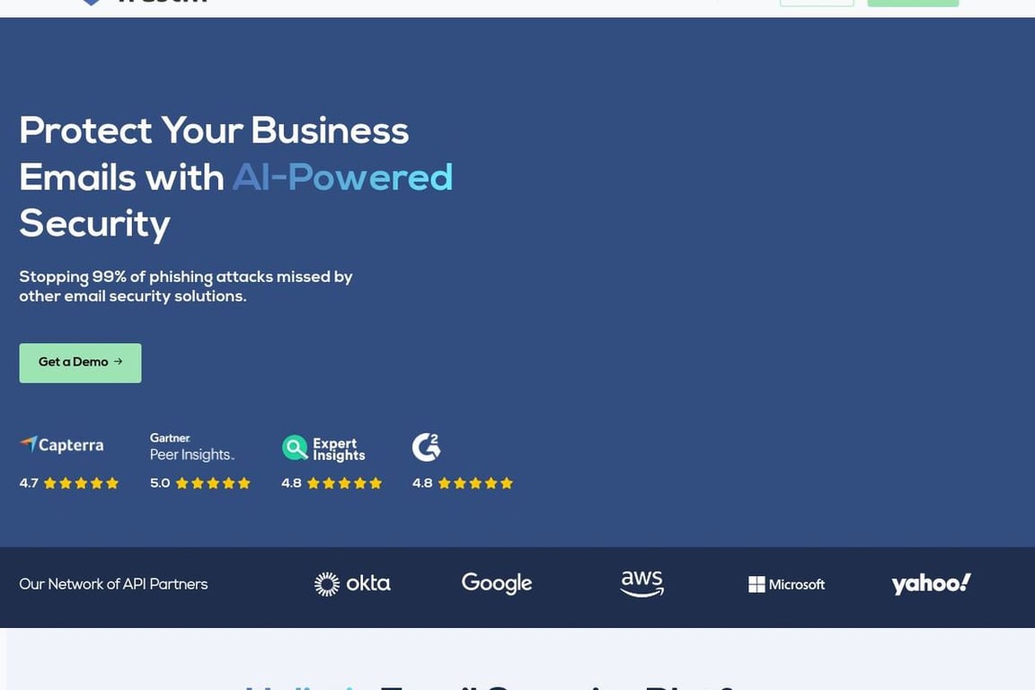This screenshot has height=690, width=1035.
Task: Click the 4.7 star rating under Capterra
Action: tap(68, 482)
